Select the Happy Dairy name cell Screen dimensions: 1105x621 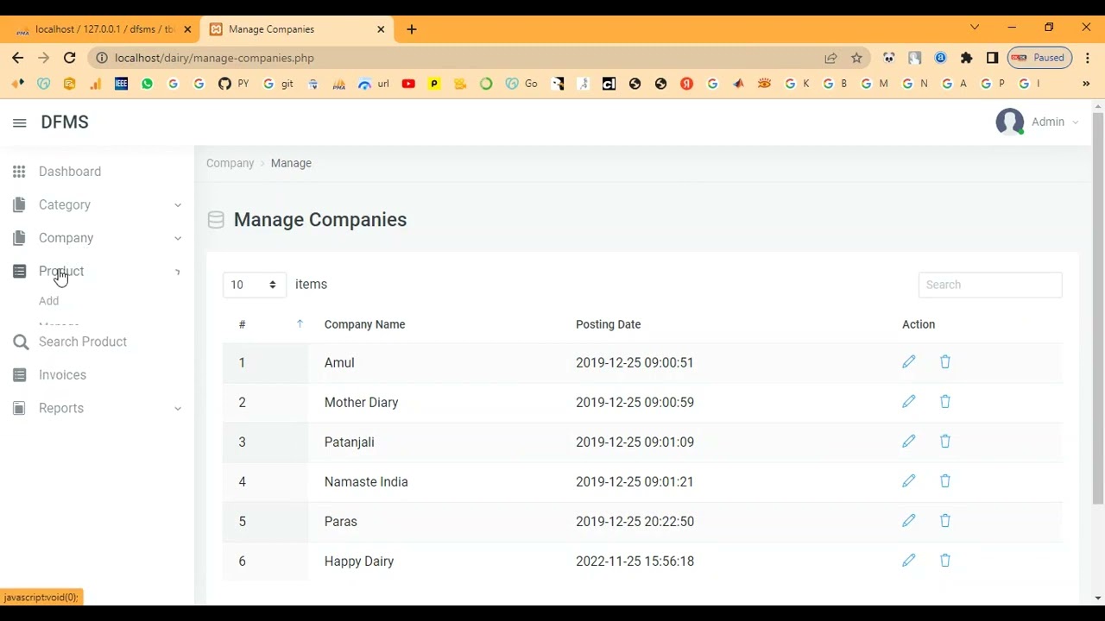click(x=359, y=561)
